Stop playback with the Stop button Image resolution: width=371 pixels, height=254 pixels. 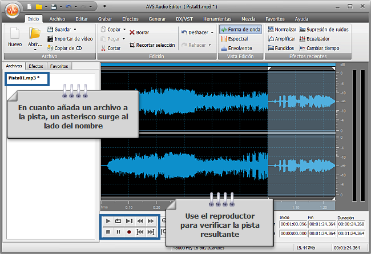(108, 232)
